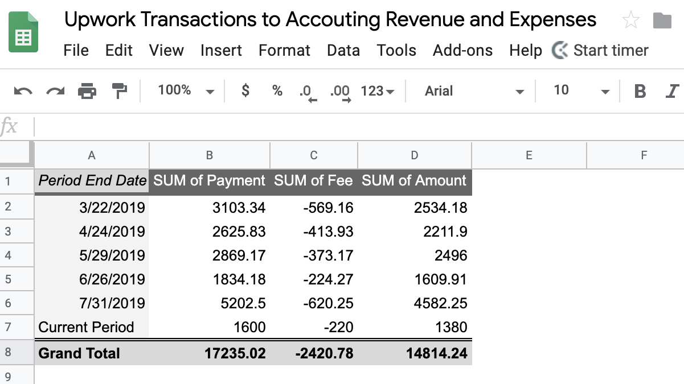Select row 1 header
Screen dimensions: 684x384
tap(17, 181)
